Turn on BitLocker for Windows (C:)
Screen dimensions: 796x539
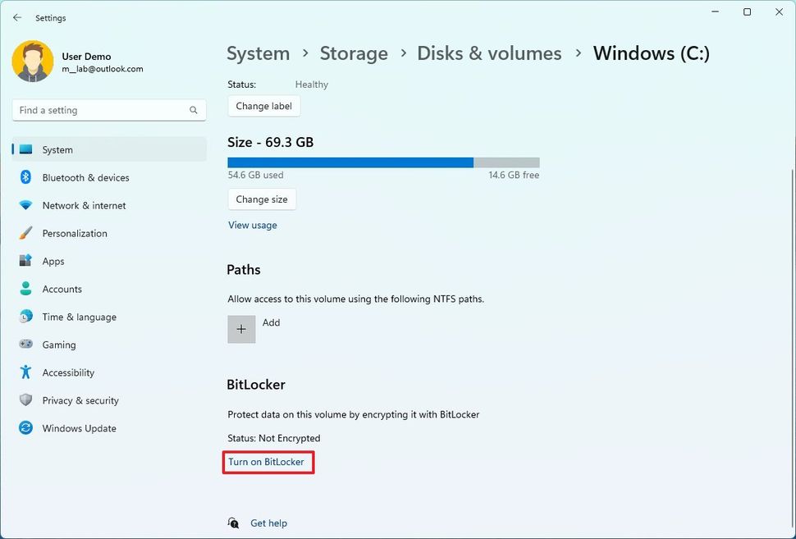click(x=268, y=462)
